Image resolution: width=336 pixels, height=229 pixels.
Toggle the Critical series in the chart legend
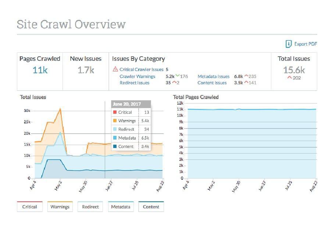point(29,207)
